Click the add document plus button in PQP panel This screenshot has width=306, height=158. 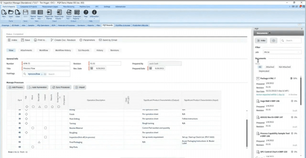coord(273,40)
